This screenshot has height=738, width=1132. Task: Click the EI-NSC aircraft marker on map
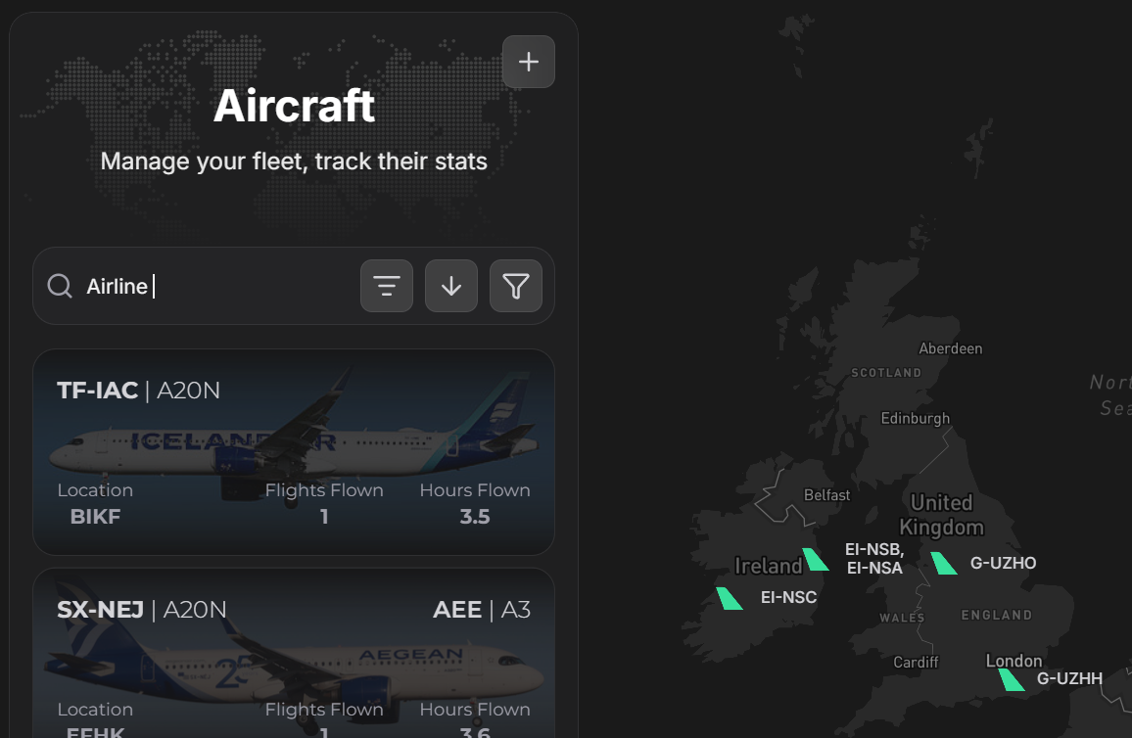[730, 599]
